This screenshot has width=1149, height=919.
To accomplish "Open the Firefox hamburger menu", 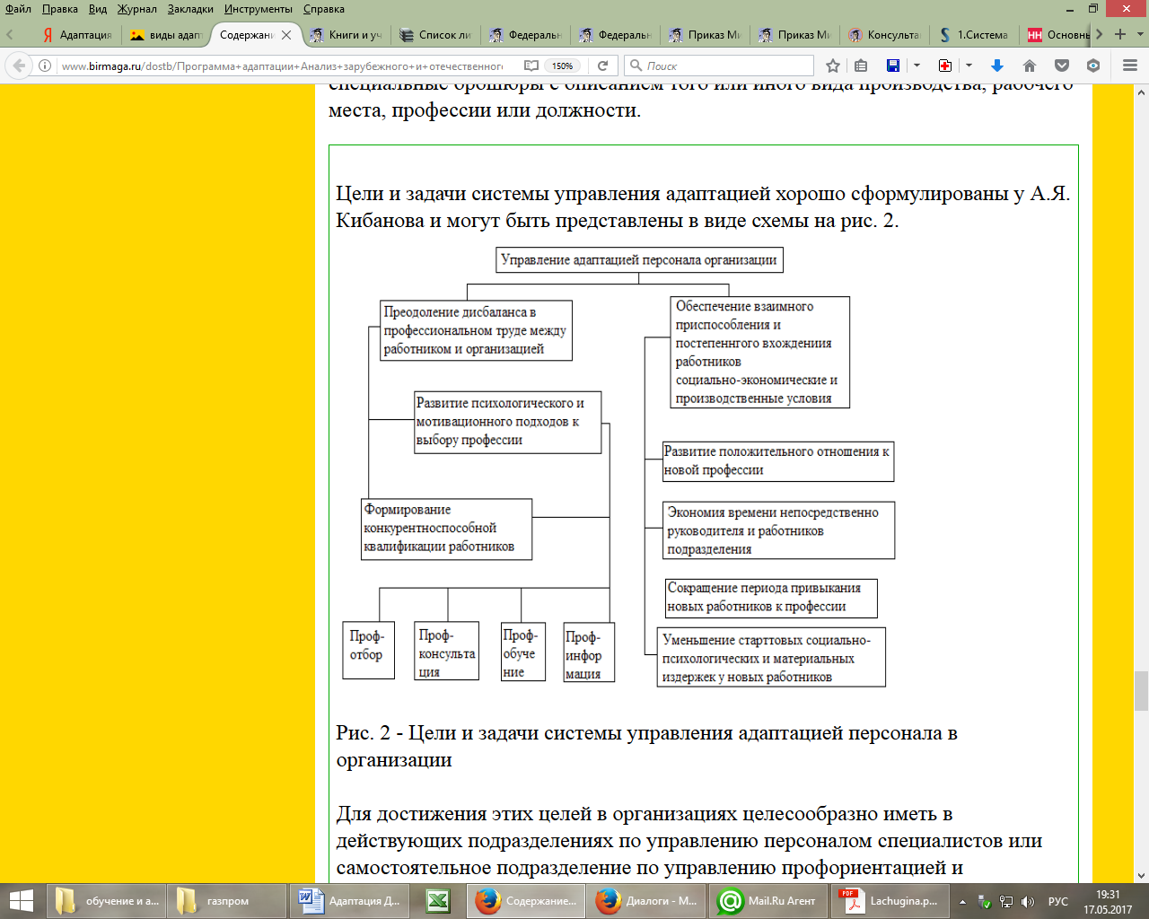I will [1130, 66].
